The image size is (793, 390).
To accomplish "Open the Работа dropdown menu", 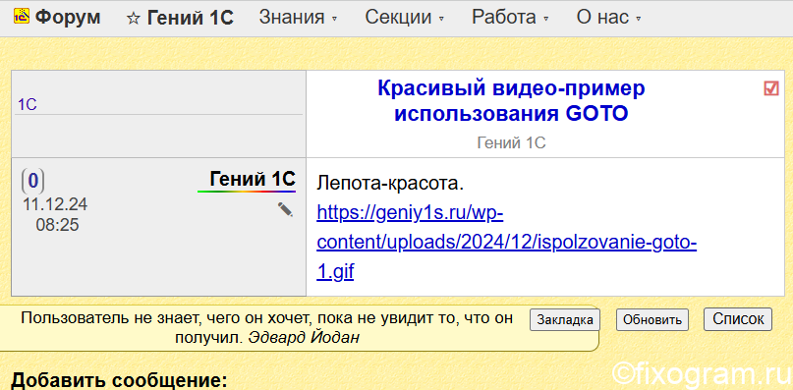I will tap(510, 18).
